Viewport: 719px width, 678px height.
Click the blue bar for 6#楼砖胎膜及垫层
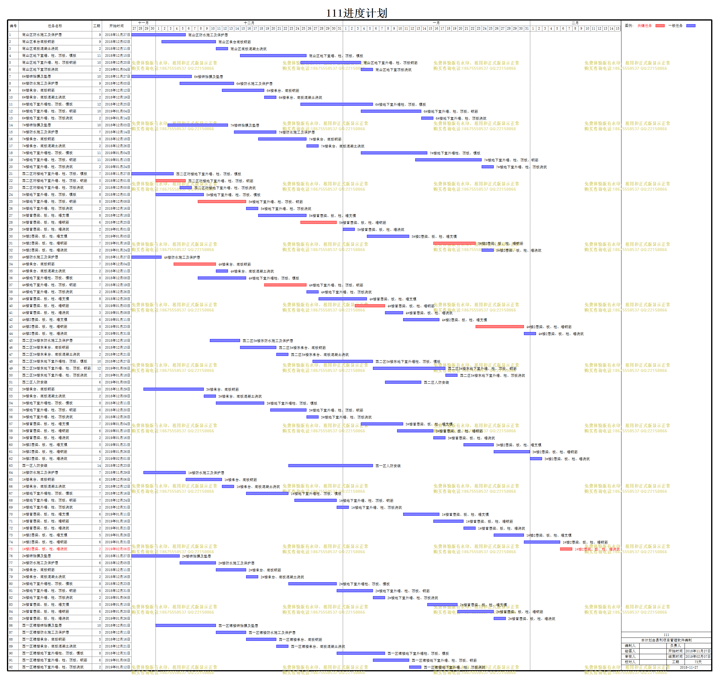click(x=161, y=76)
